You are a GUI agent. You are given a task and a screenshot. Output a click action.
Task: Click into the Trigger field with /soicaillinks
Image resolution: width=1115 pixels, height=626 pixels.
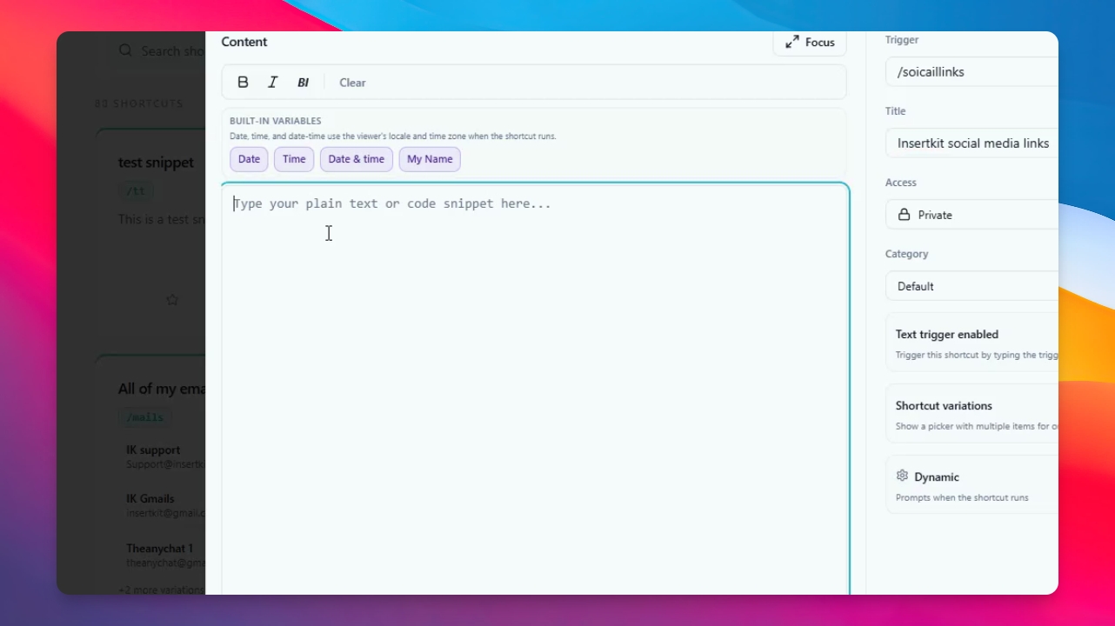971,71
